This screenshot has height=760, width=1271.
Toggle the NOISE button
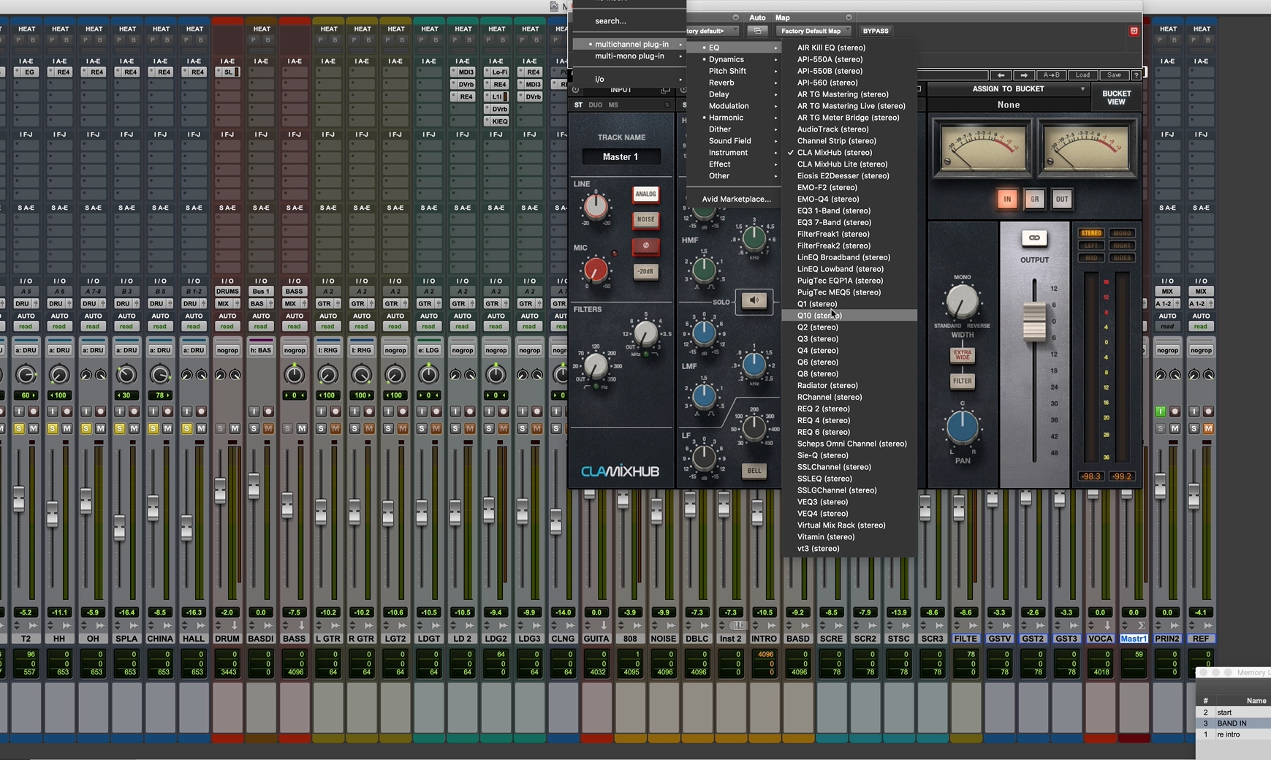[x=645, y=220]
